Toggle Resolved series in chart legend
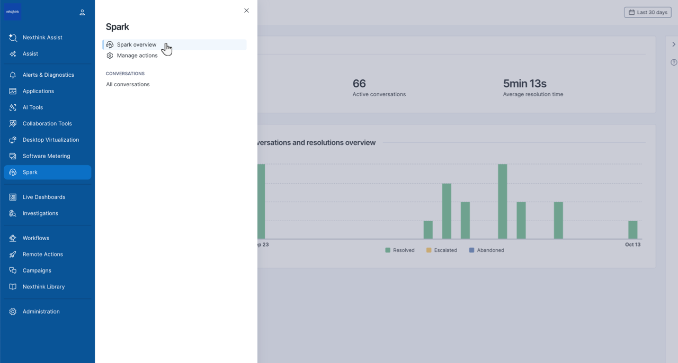Viewport: 678px width, 363px height. click(400, 250)
